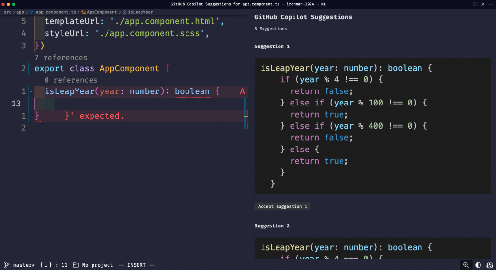Click the macOS green fullscreen window button
Viewport: 496px width, 270px height.
[x=14, y=4]
